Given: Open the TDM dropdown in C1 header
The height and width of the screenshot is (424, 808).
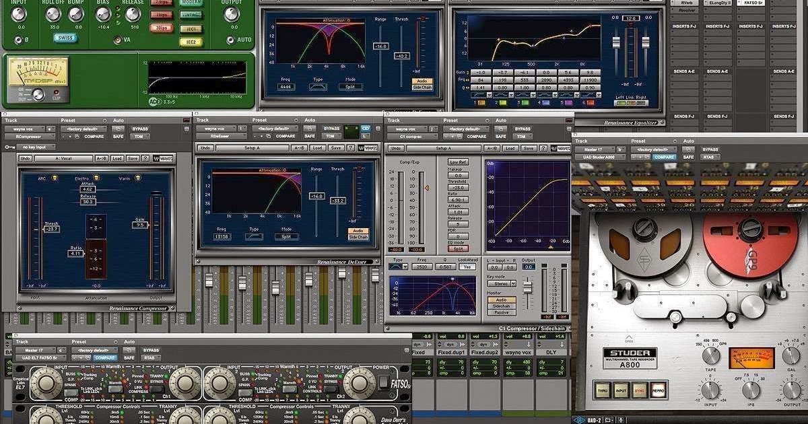Looking at the screenshot, I should pos(522,137).
